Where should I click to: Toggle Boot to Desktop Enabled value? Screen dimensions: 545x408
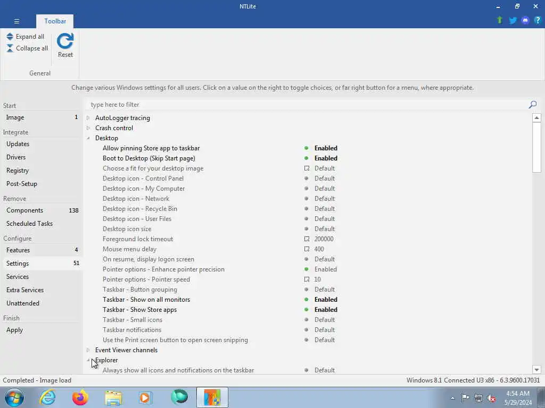tap(326, 158)
